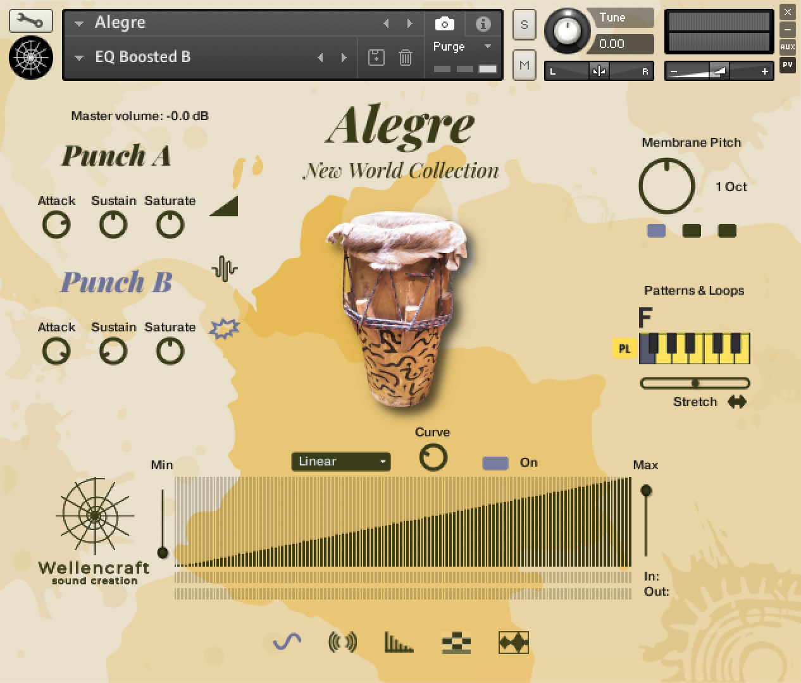Image resolution: width=801 pixels, height=683 pixels.
Task: Click the checkered pattern icon at the bottom row
Action: coord(456,642)
